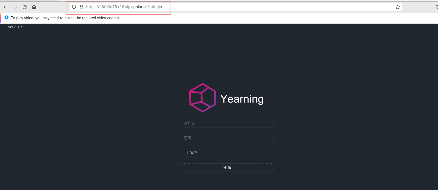Click the Yearning title text

[242, 99]
